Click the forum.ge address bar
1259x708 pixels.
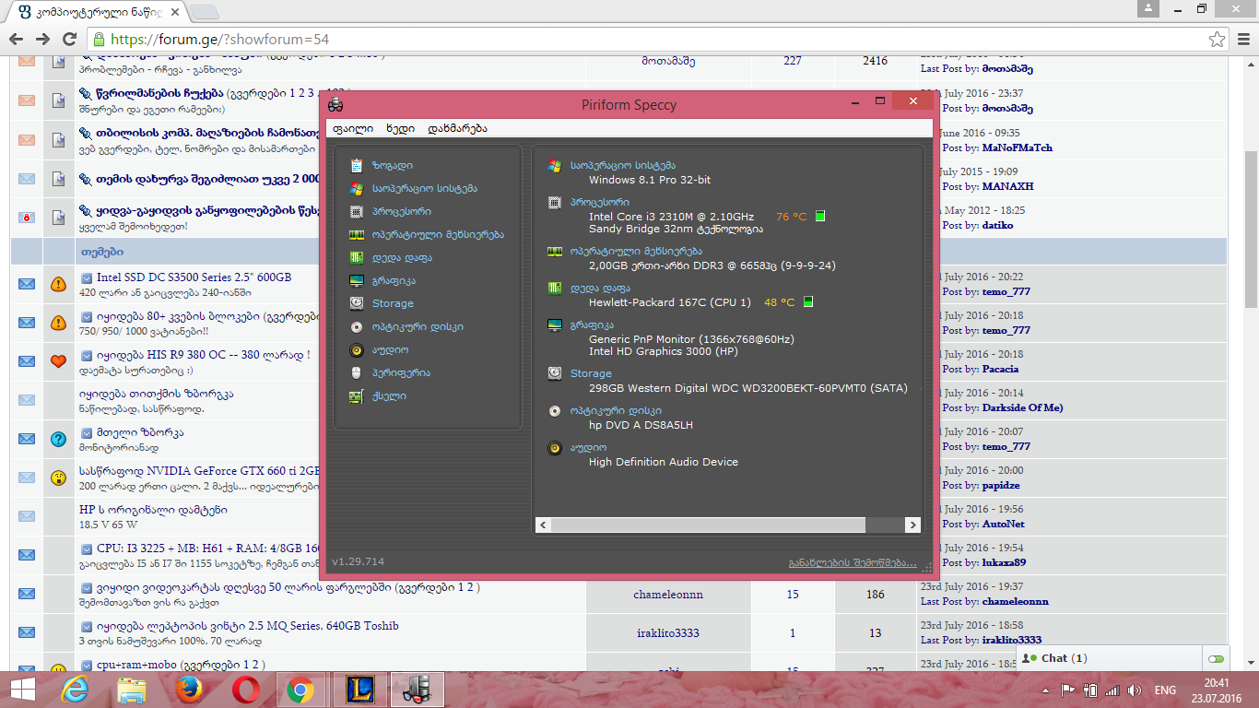(645, 40)
